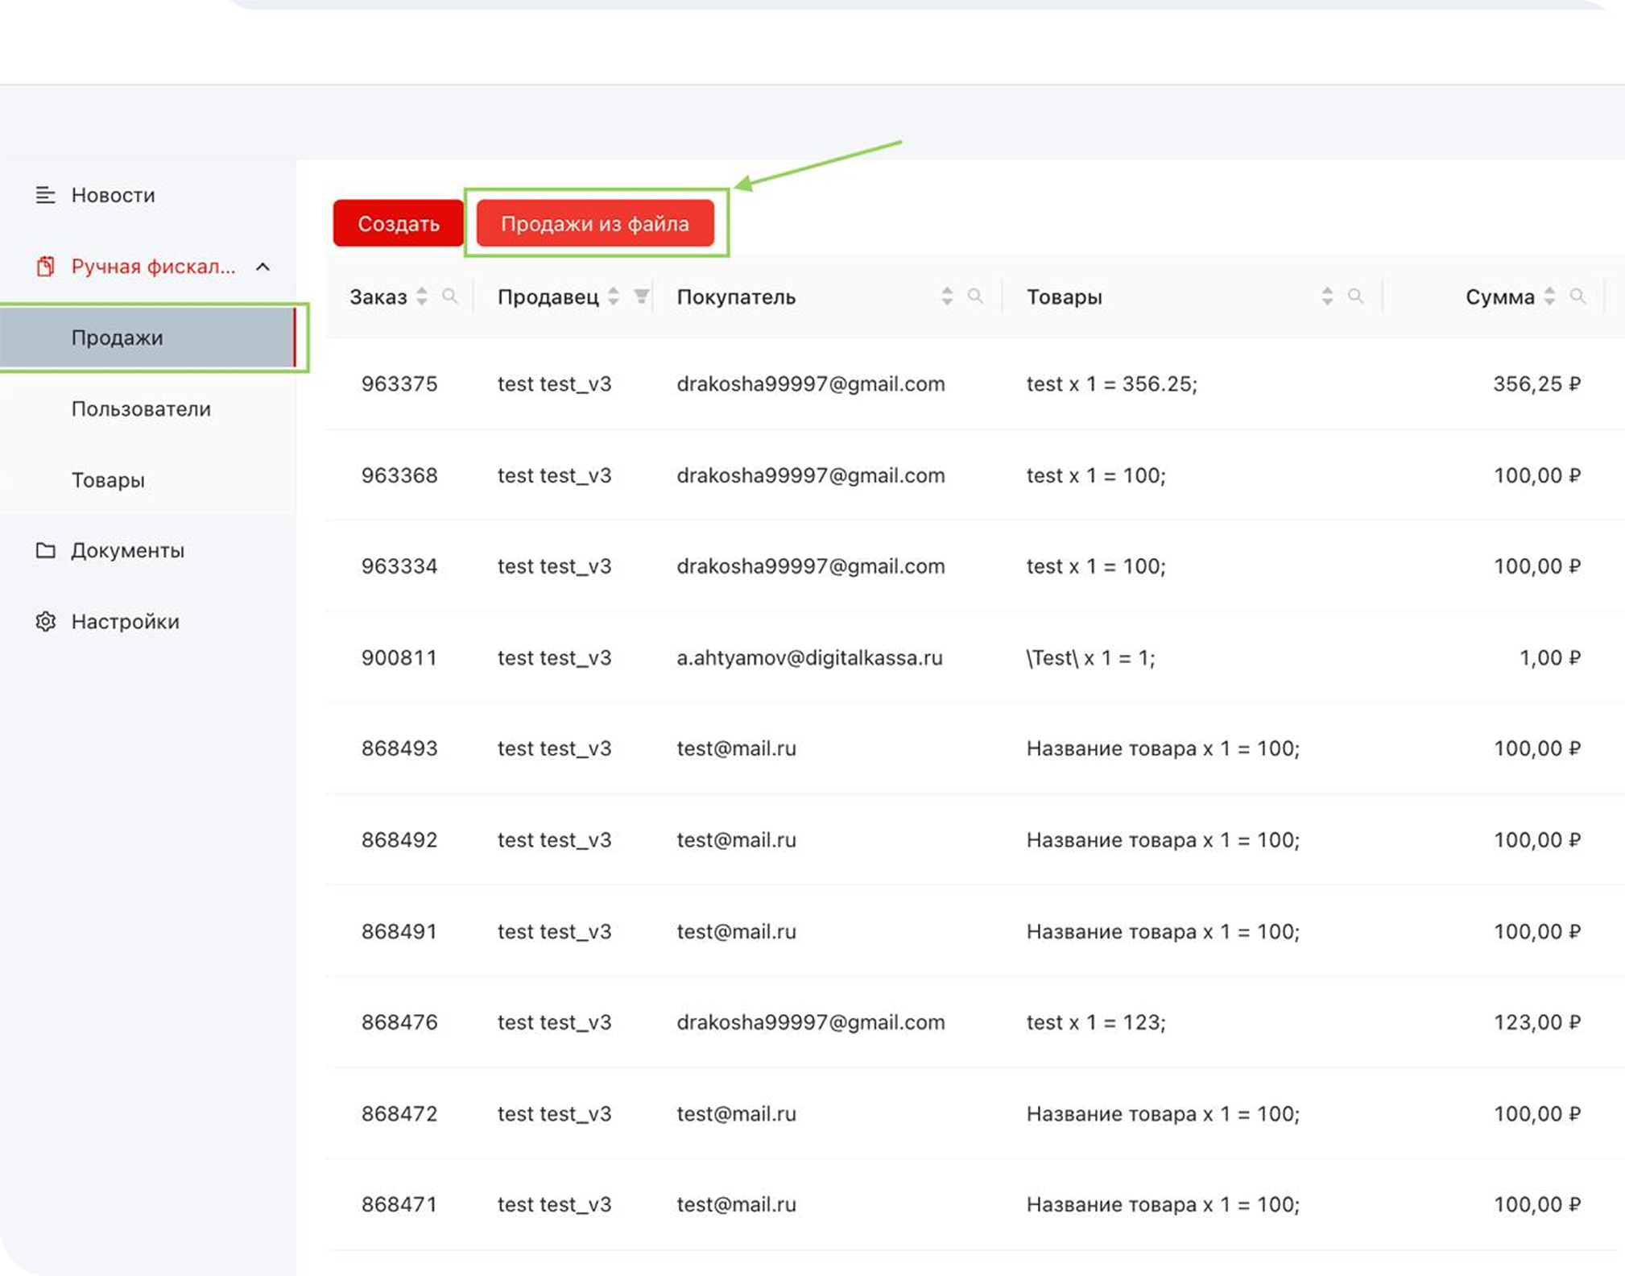1625x1276 pixels.
Task: Sort by Покупатель column arrows
Action: pyautogui.click(x=947, y=296)
